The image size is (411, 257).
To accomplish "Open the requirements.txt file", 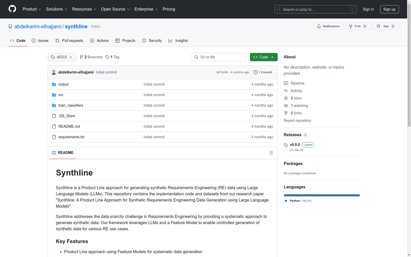I will click(x=71, y=137).
